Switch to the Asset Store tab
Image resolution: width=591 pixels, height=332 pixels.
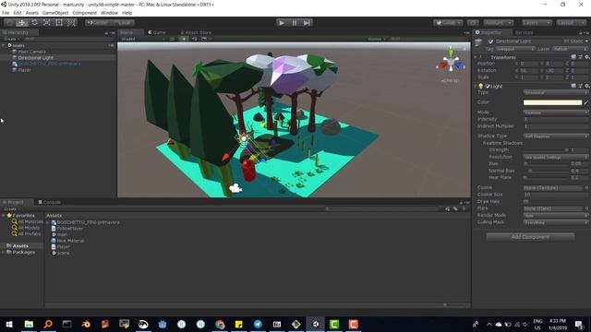(196, 32)
